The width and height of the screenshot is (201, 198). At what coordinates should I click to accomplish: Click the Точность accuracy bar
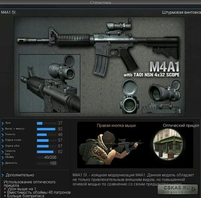47,135
